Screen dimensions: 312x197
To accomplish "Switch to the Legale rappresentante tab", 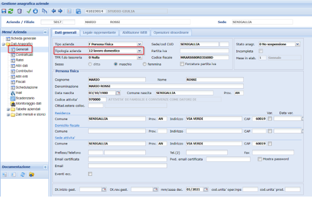I will 99,33.
